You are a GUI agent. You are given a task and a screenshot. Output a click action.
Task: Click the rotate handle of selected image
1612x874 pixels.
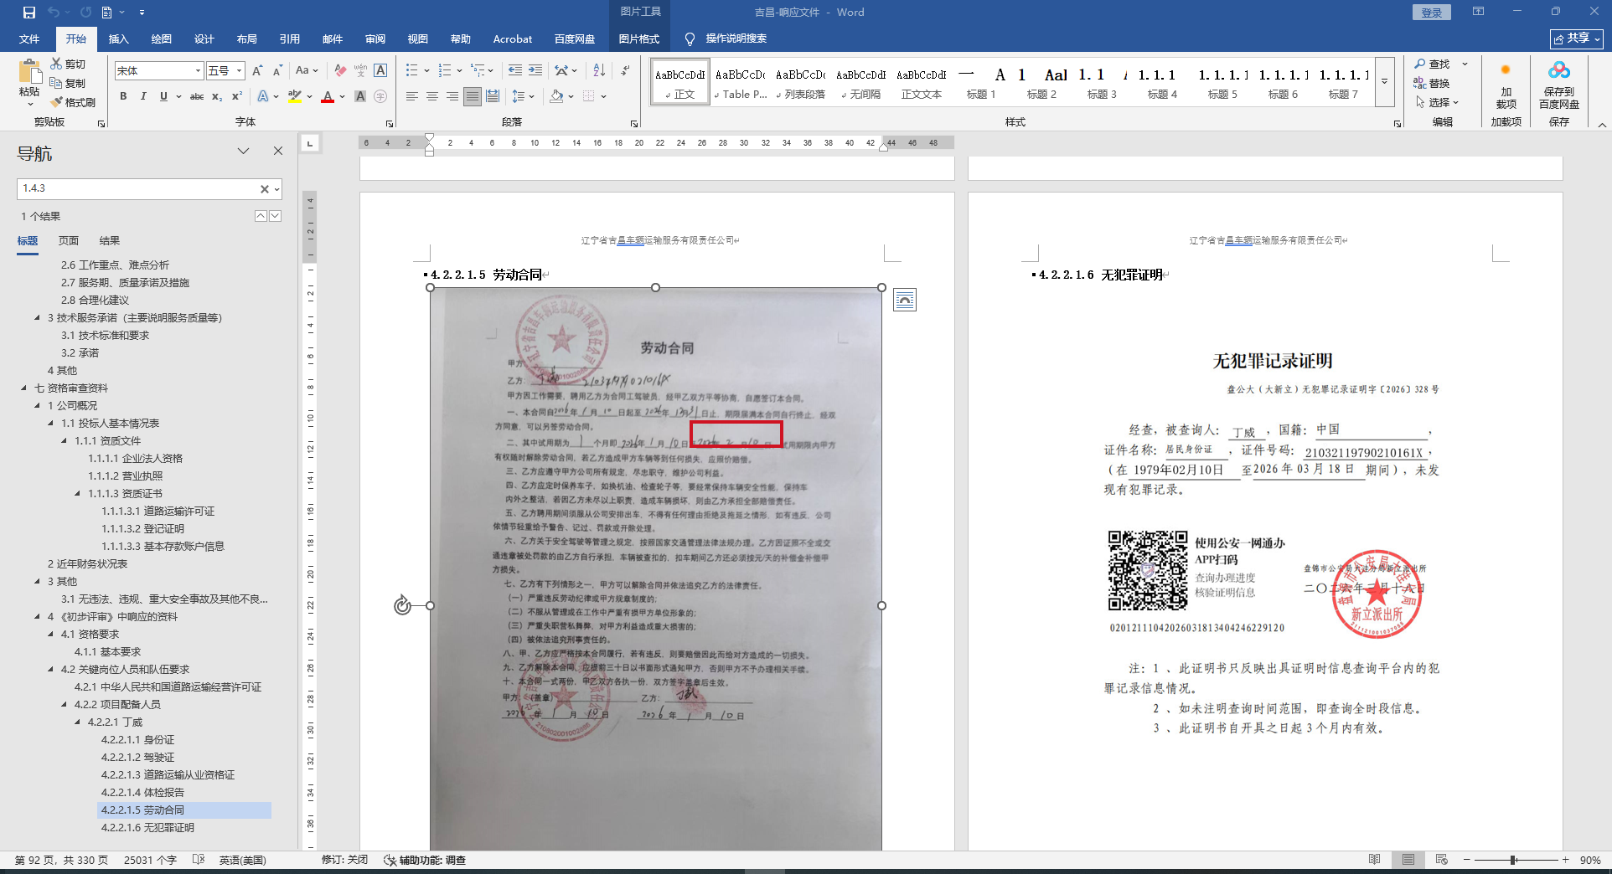pyautogui.click(x=403, y=605)
